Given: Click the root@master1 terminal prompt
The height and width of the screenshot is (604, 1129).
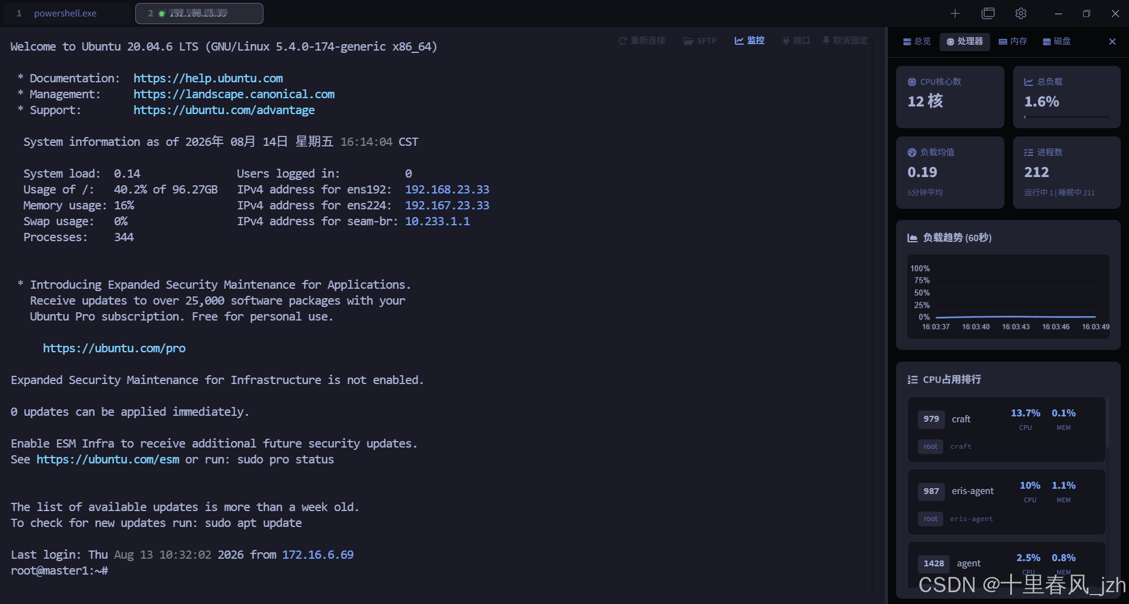Looking at the screenshot, I should coord(59,570).
